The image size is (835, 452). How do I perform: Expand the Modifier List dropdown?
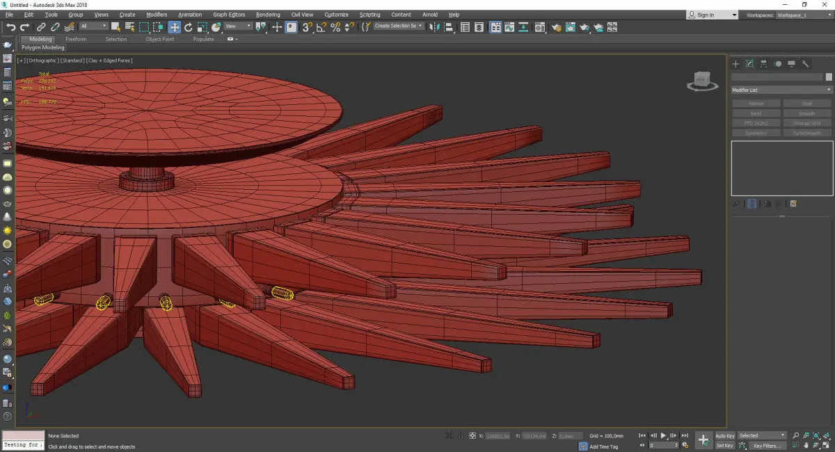(x=781, y=90)
